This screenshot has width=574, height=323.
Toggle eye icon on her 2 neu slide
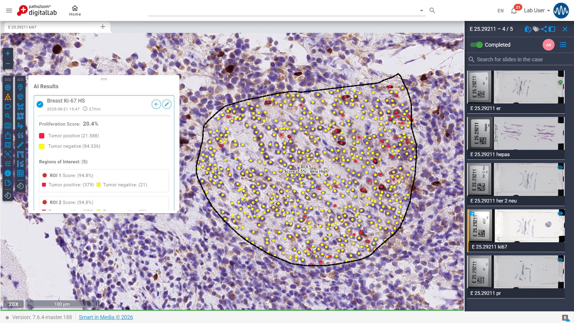pyautogui.click(x=560, y=167)
